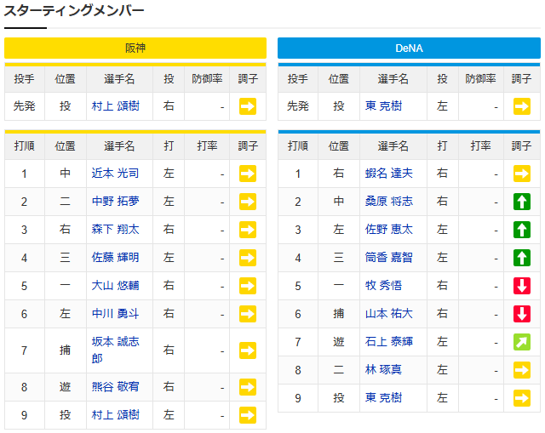Image resolution: width=545 pixels, height=433 pixels.
Task: Click condition arrow icon for 中野 拓夢
Action: point(248,202)
